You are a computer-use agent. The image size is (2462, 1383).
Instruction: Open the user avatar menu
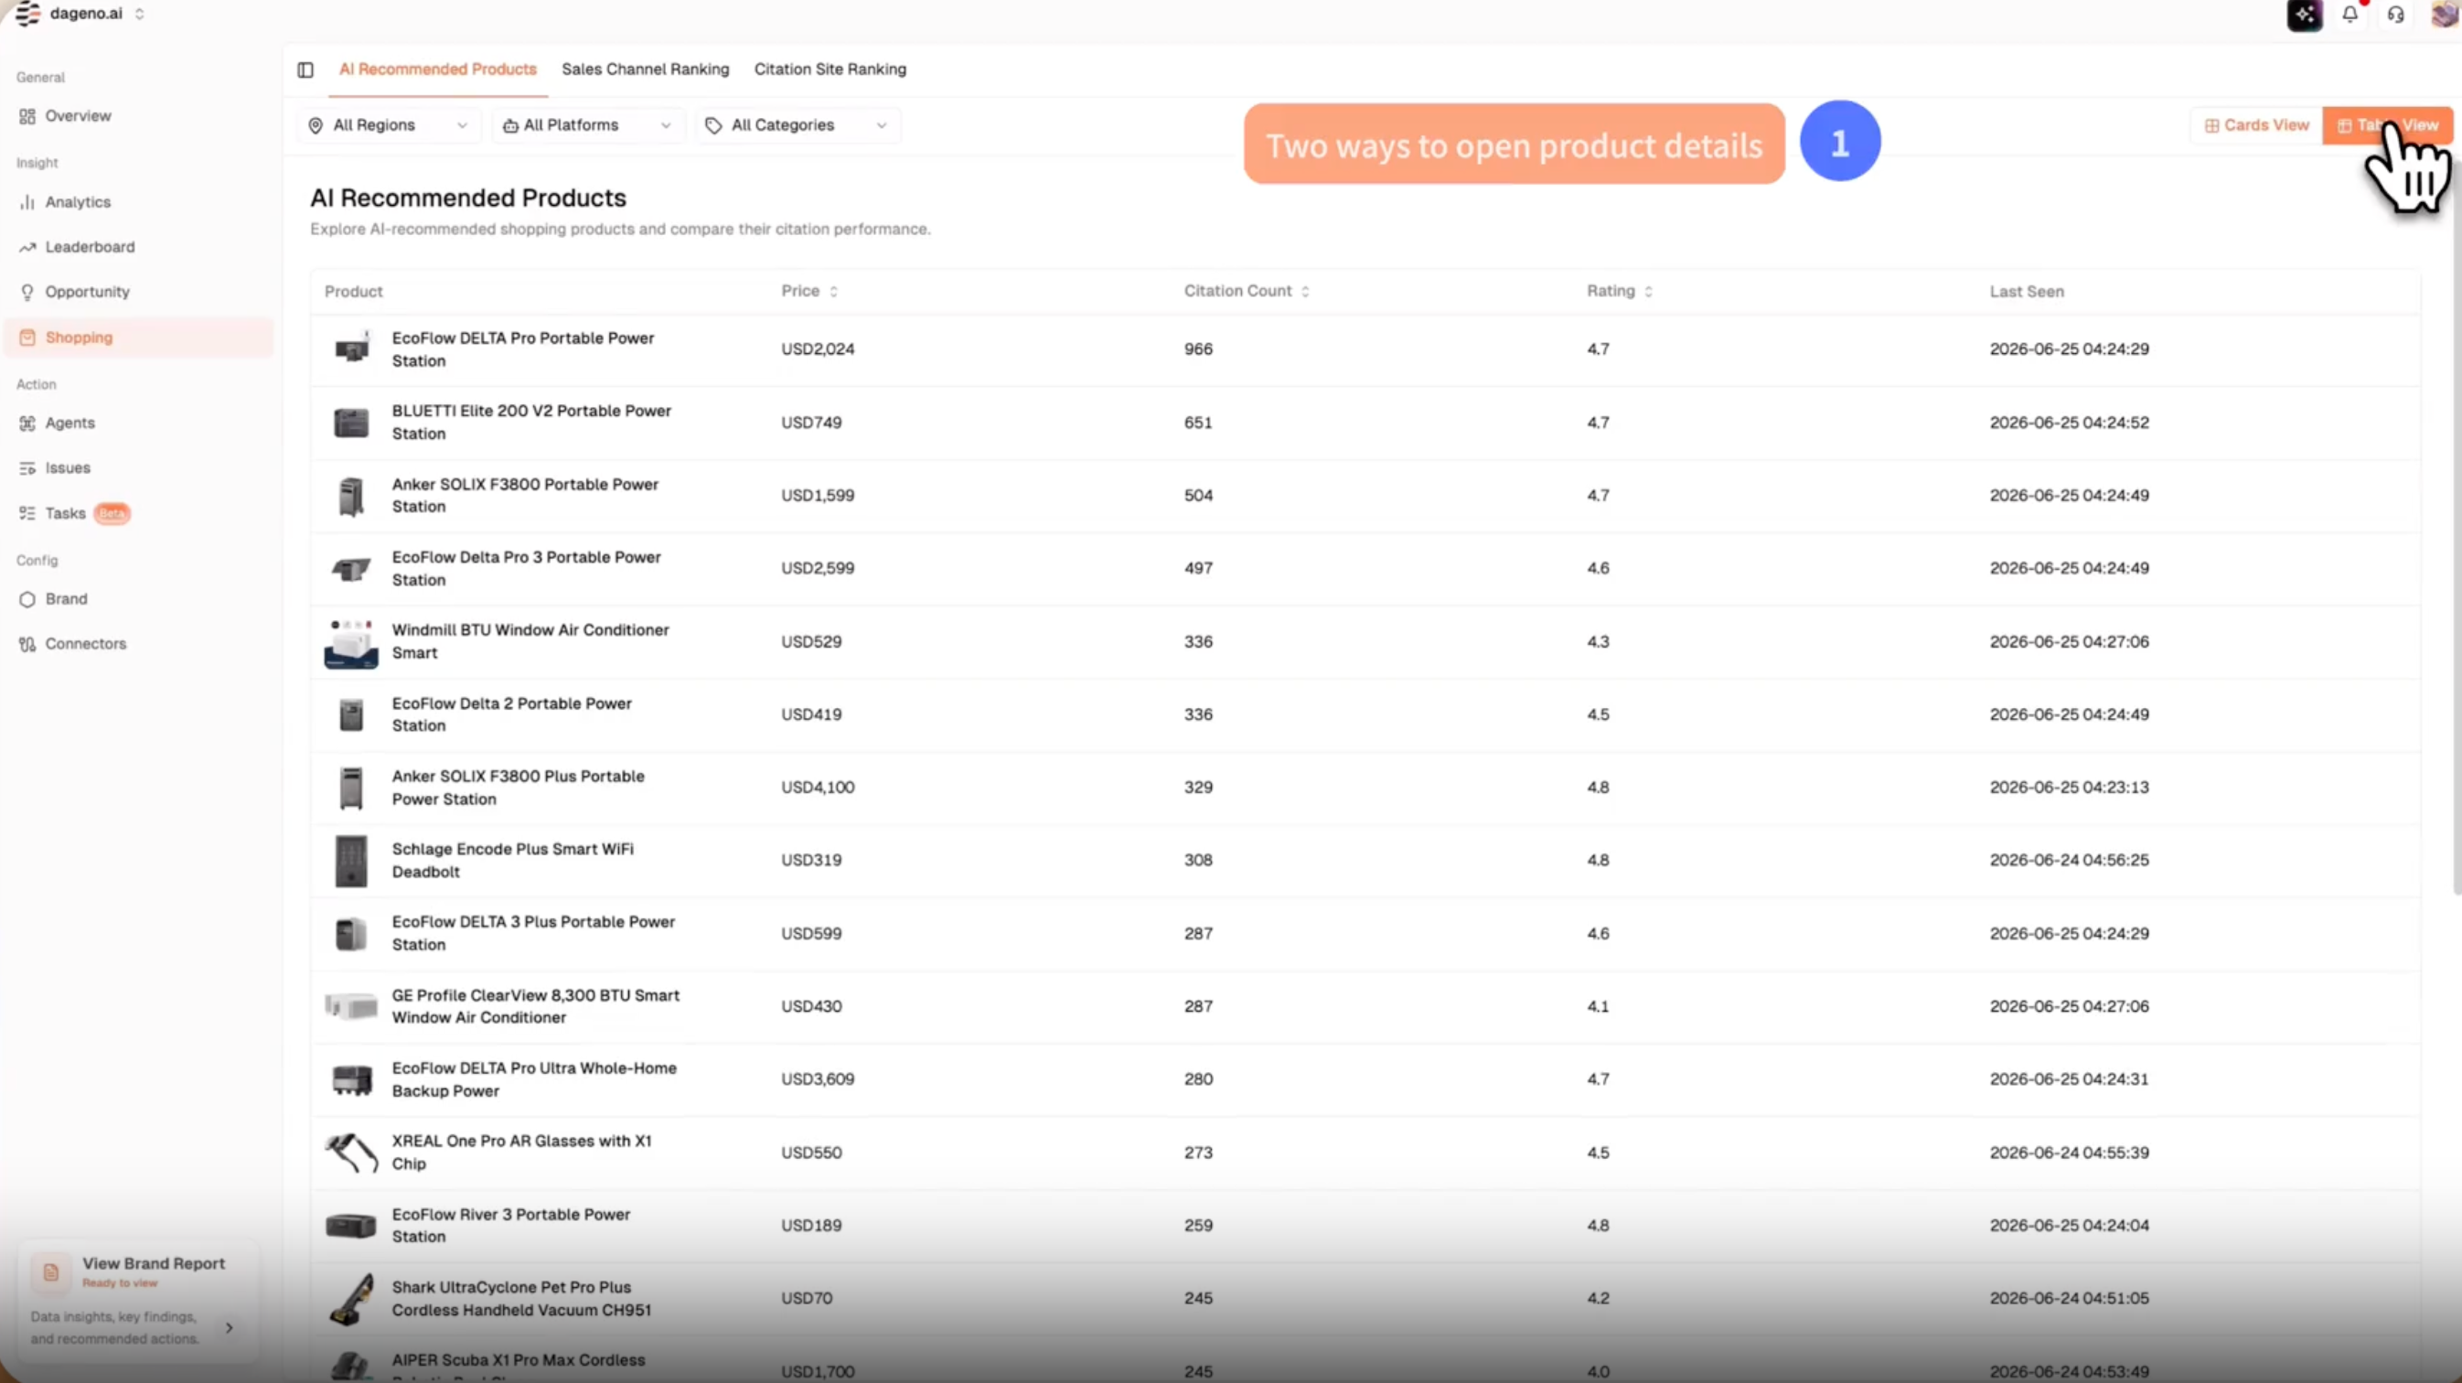[2443, 15]
